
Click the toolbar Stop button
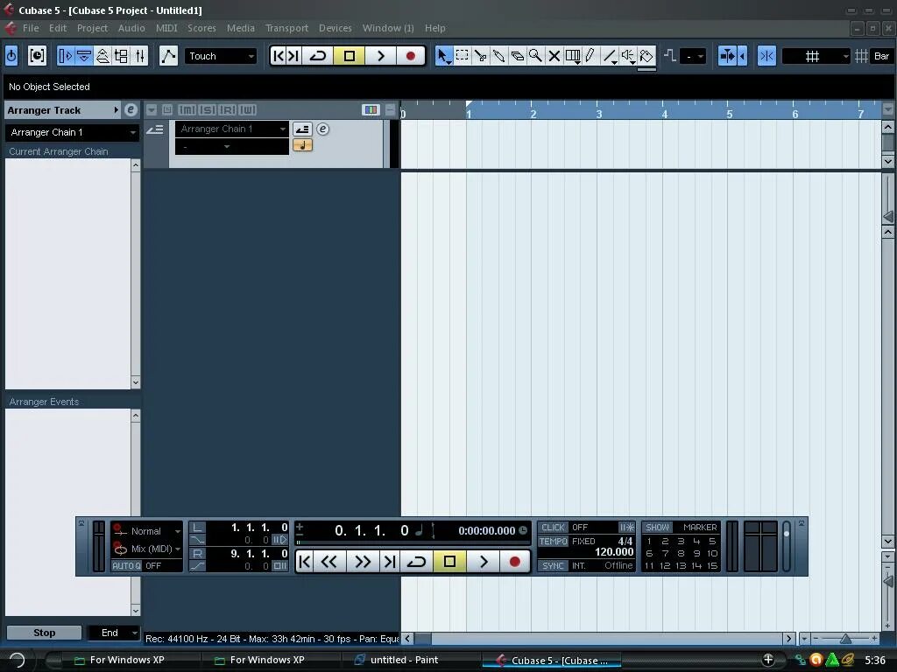349,56
